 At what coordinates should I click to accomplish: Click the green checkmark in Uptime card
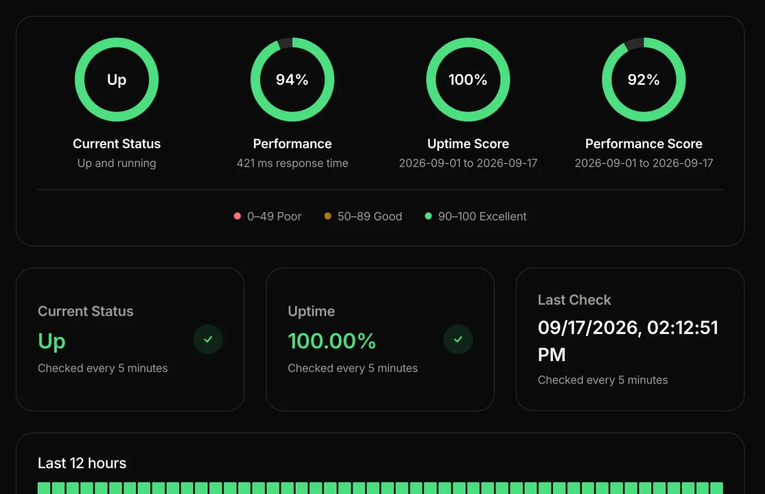(458, 339)
